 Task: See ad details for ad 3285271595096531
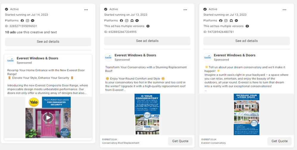pyautogui.click(x=48, y=42)
